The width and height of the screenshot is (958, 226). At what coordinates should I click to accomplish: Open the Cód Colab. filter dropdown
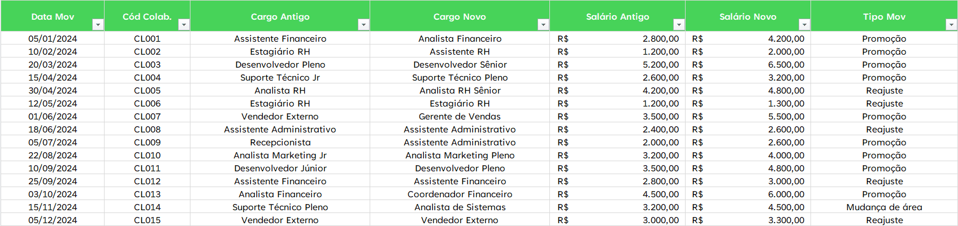pos(183,25)
